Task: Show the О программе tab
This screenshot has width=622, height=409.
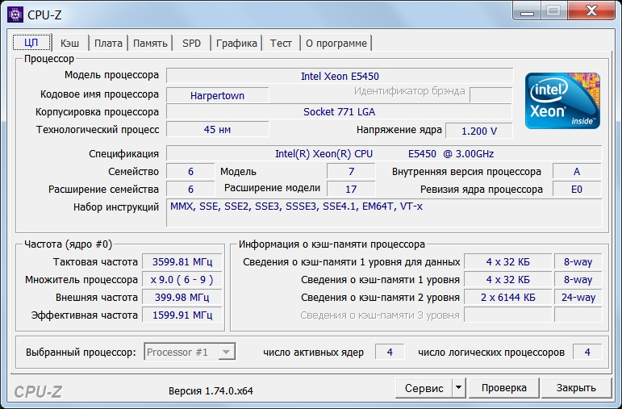Action: (336, 43)
